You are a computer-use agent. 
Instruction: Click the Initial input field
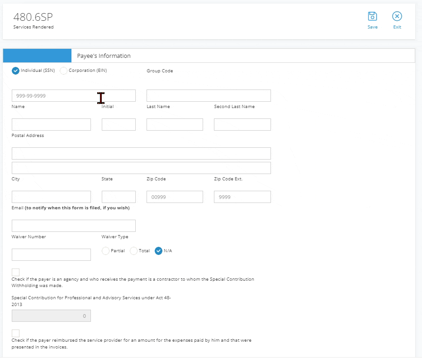click(119, 125)
